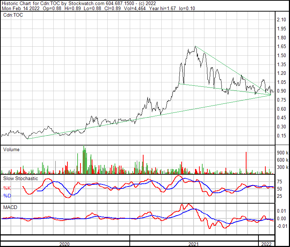Click the 25 stochastic axis label
The image size is (290, 247).
(279, 196)
